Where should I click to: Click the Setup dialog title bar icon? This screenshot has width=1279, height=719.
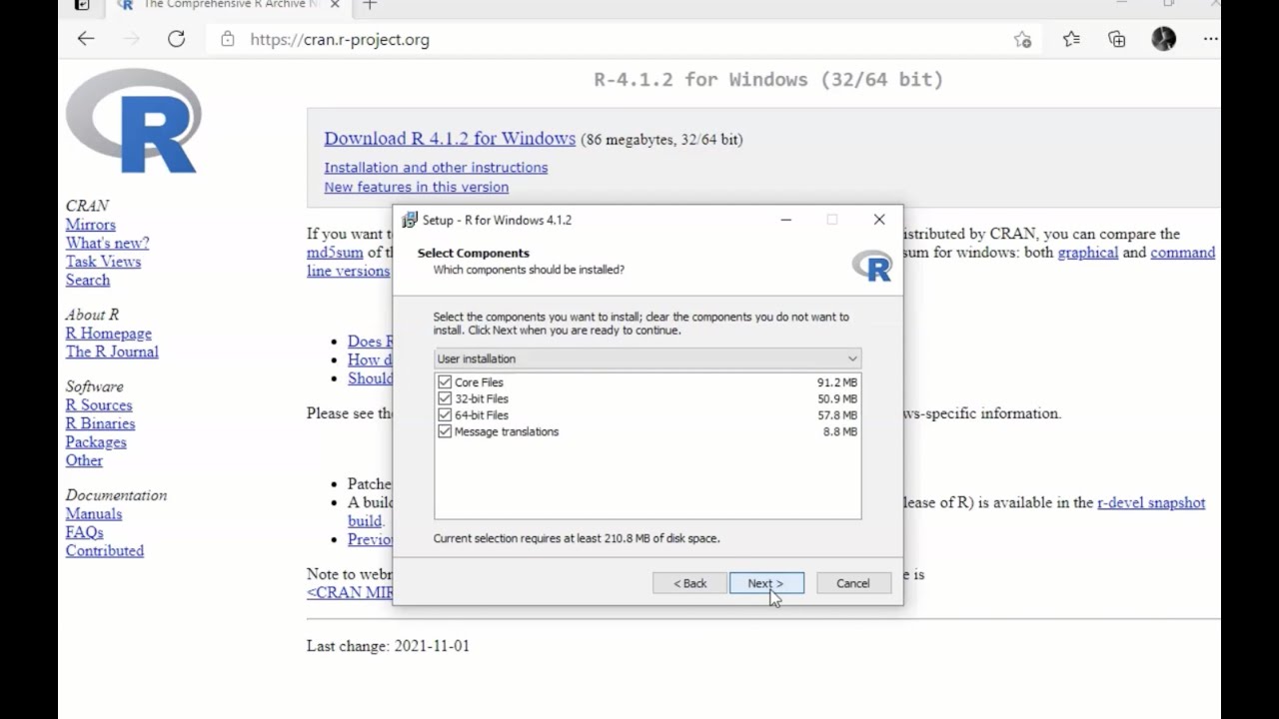click(x=410, y=220)
